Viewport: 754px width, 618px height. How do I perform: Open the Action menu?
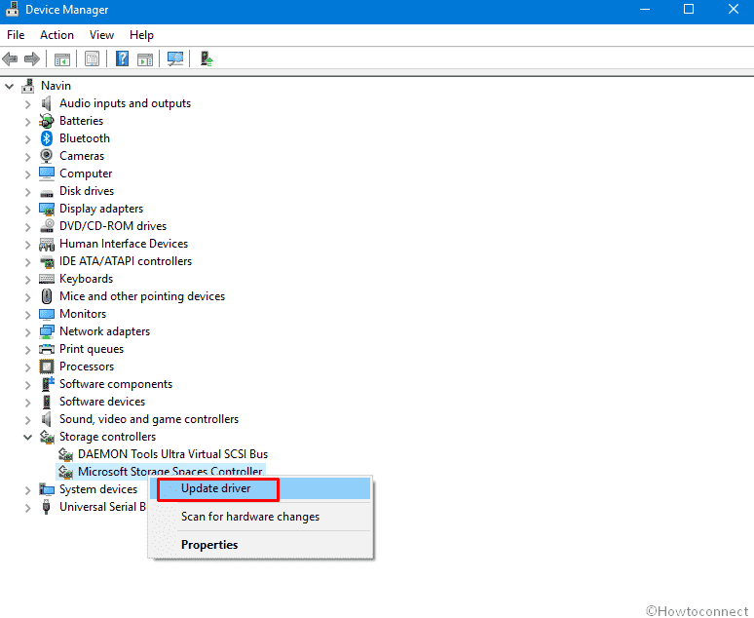click(57, 35)
